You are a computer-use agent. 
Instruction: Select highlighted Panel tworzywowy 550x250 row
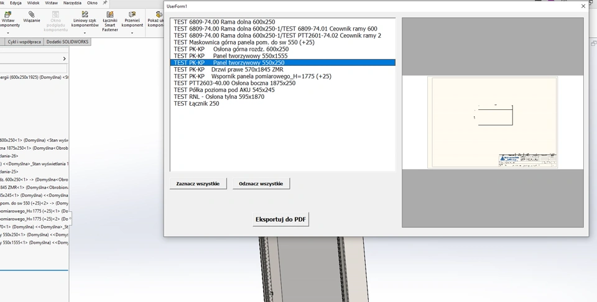[x=282, y=63]
